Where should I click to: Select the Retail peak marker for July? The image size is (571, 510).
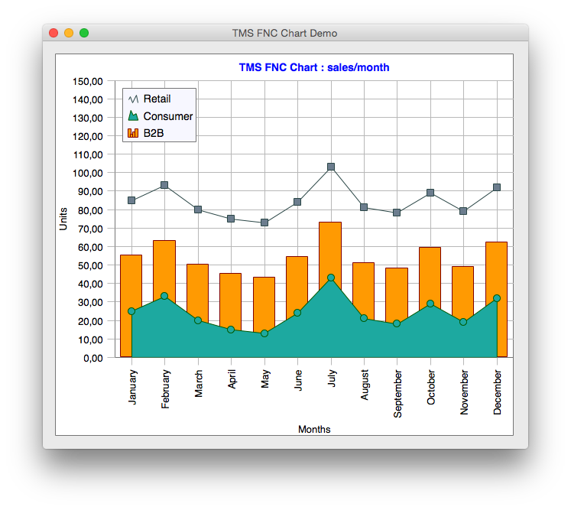pos(331,167)
